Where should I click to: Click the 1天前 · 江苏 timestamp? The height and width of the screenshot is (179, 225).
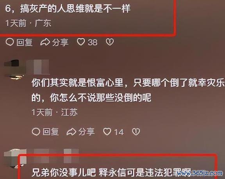pos(55,112)
